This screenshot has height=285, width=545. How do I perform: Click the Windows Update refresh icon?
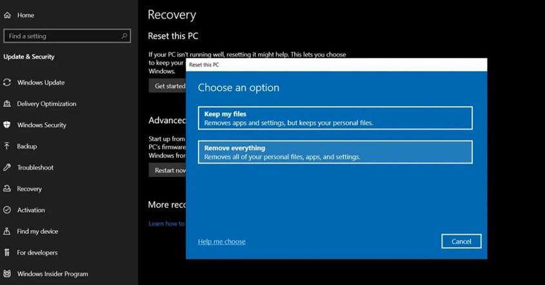coord(7,83)
